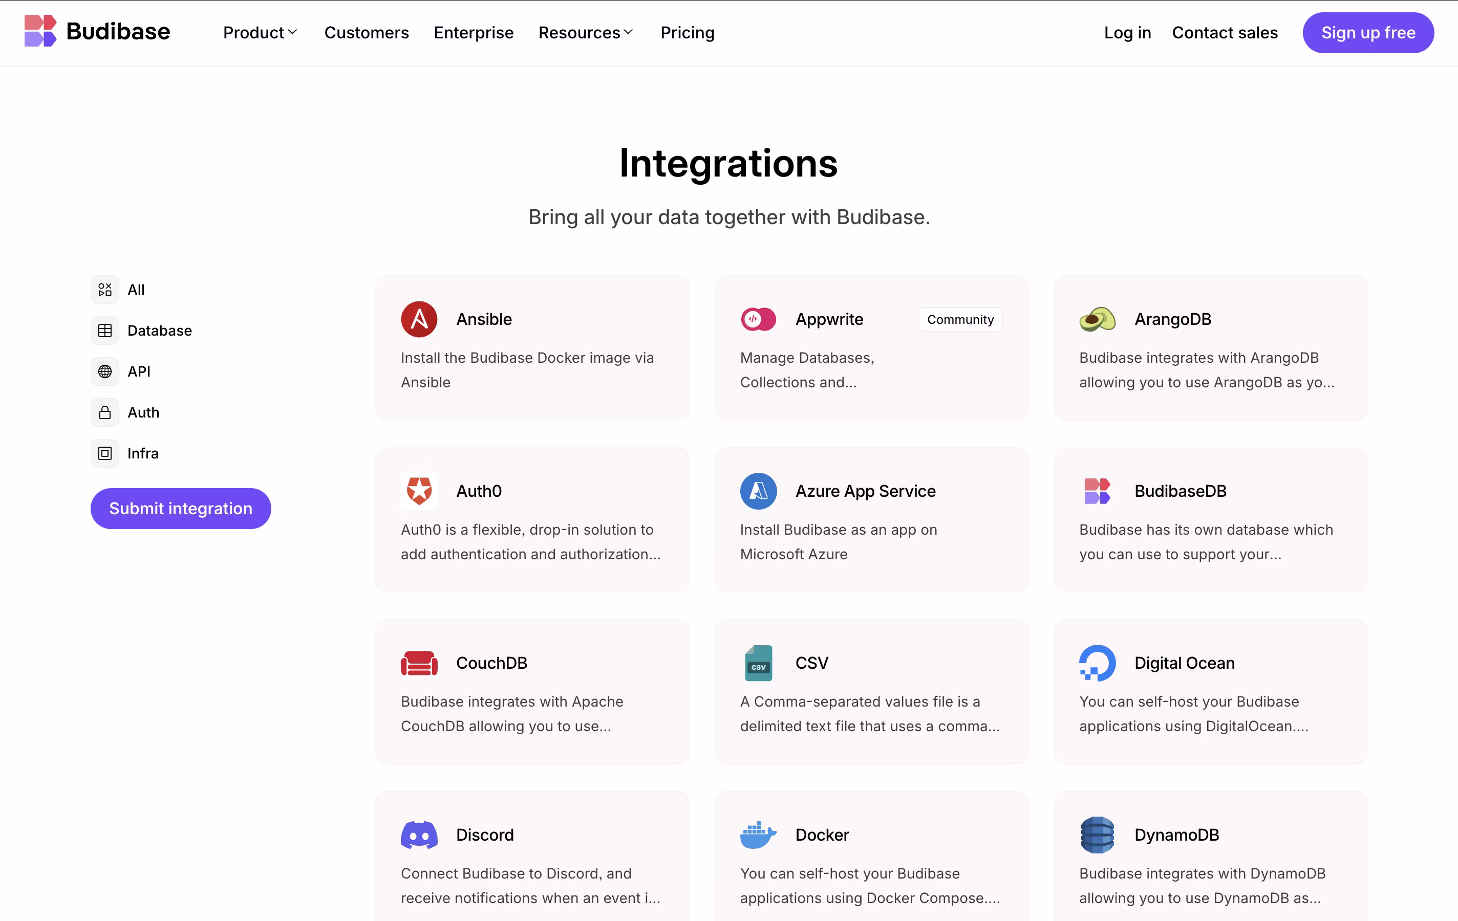Click the Infra square icon
The image size is (1458, 921).
coord(105,453)
